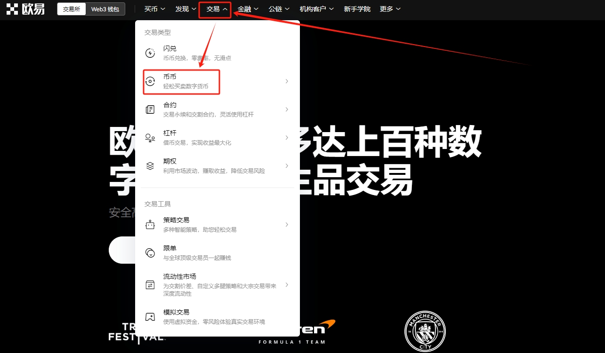
Task: Expand the 金融 dropdown menu
Action: pos(248,9)
